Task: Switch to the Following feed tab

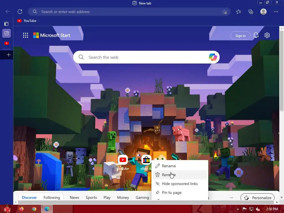Action: point(52,197)
